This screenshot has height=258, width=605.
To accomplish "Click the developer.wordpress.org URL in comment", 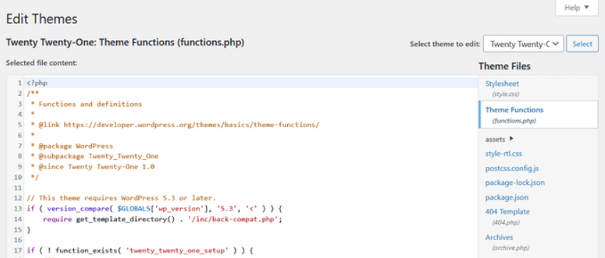I will (191, 125).
